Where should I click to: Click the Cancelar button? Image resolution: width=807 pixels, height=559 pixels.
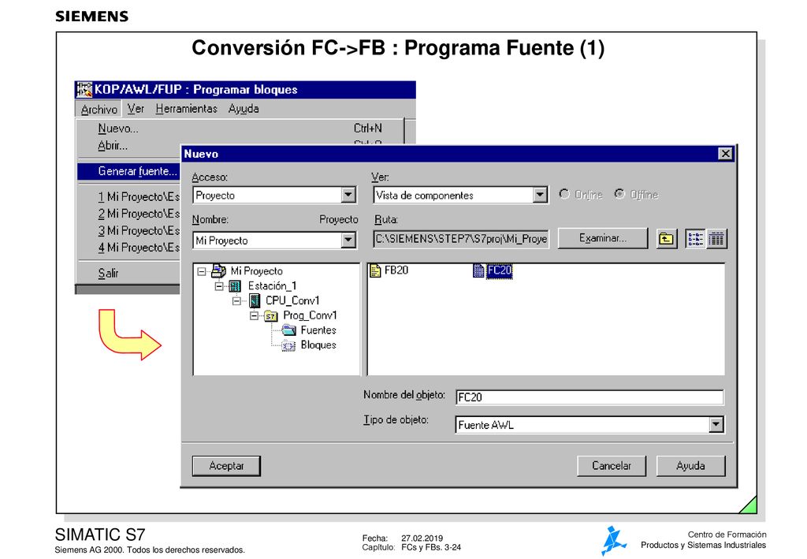612,466
